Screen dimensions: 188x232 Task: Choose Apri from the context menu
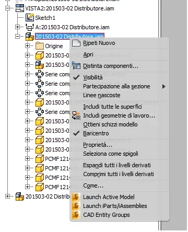[x=88, y=55]
